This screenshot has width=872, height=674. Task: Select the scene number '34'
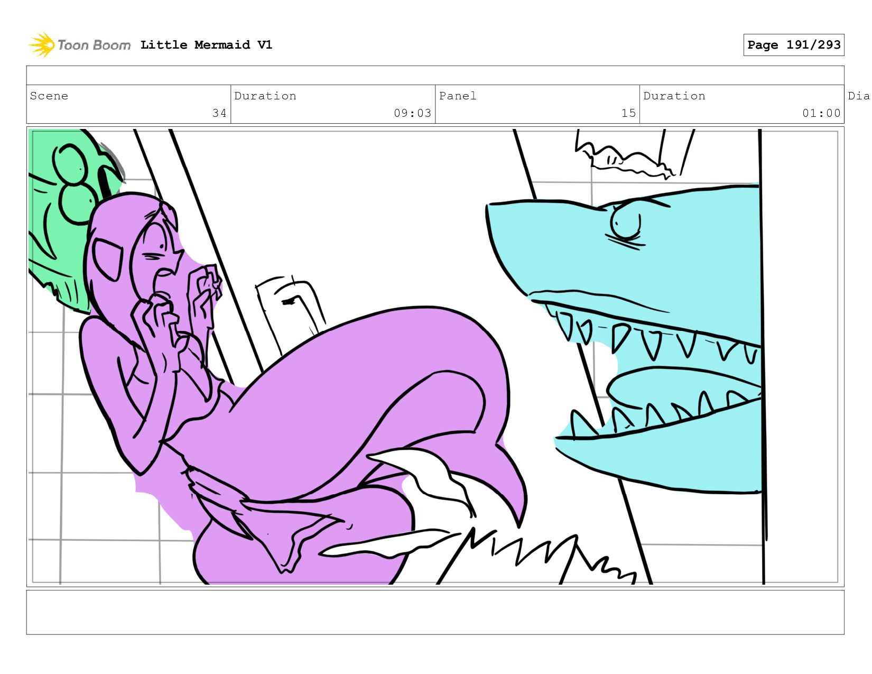[219, 113]
